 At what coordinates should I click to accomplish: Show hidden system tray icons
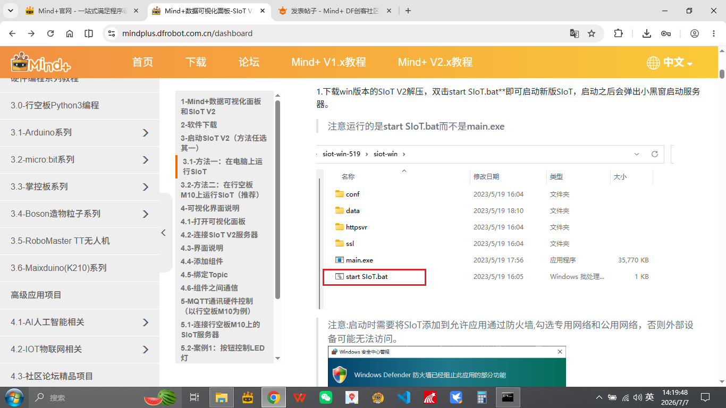600,397
